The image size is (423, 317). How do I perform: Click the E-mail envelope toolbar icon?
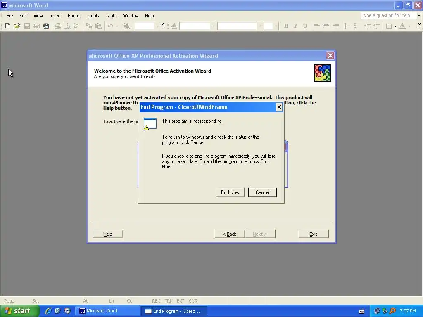pos(36,26)
